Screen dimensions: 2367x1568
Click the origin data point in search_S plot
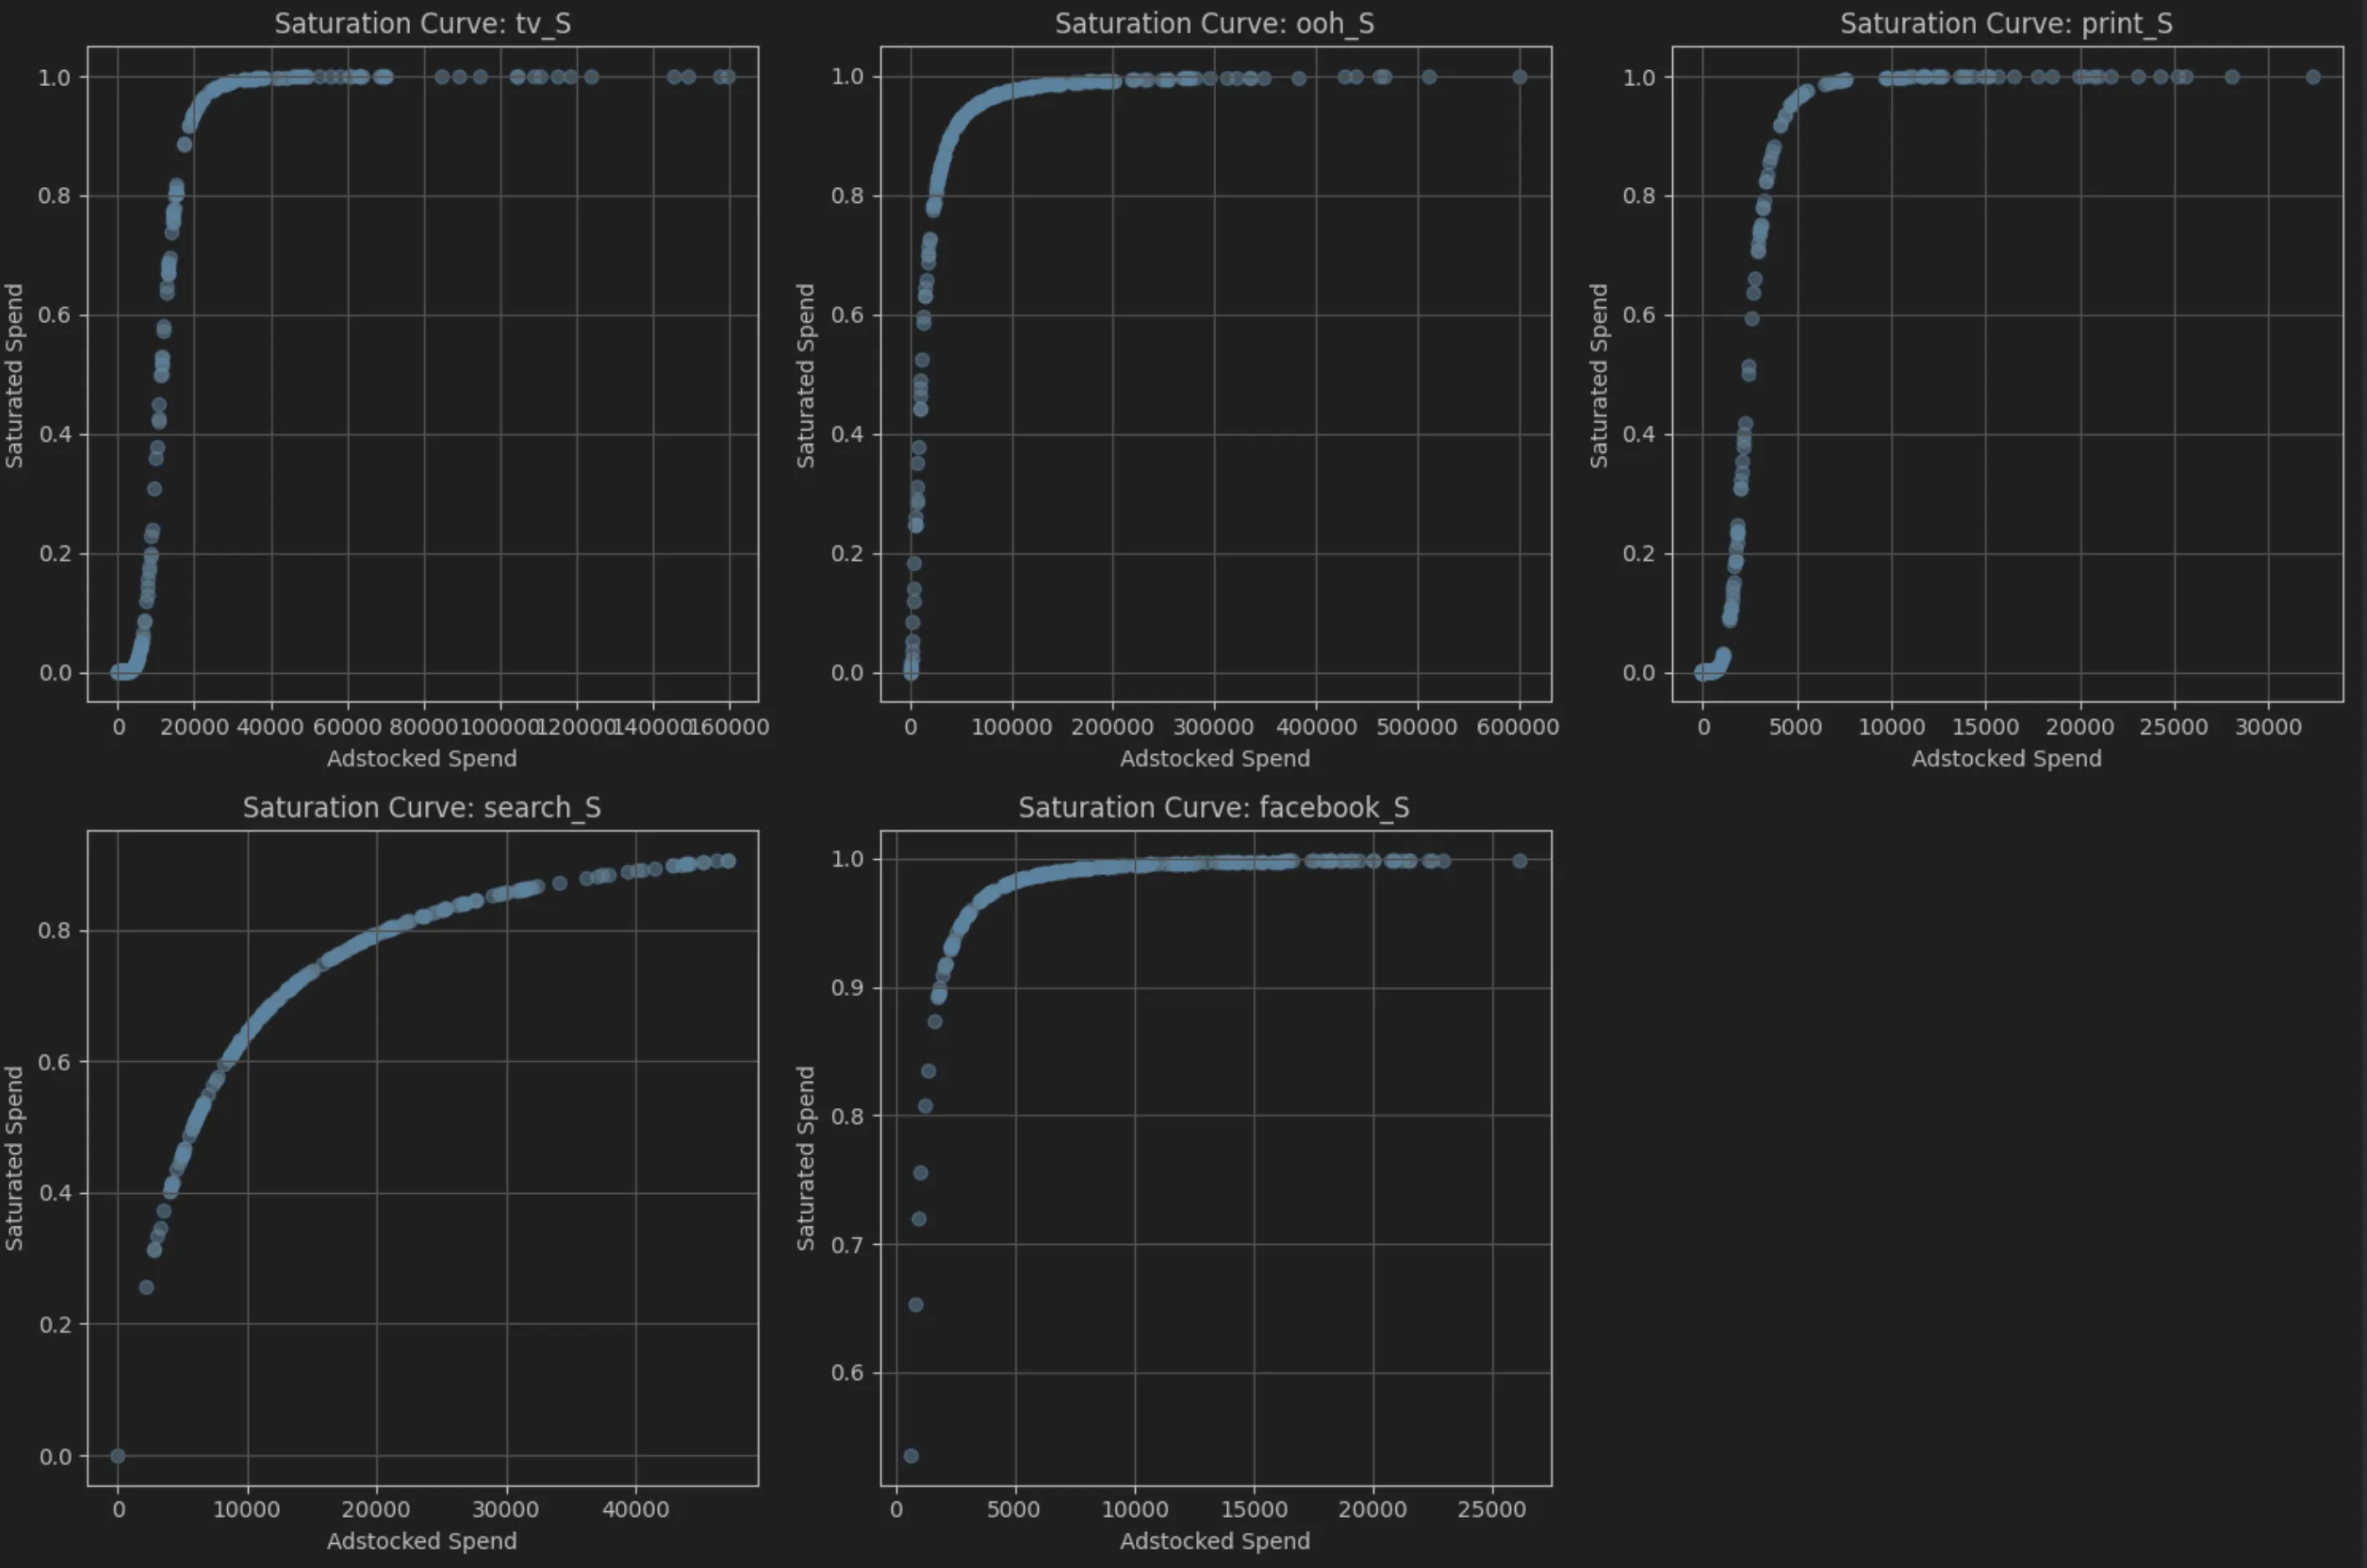coord(118,1455)
